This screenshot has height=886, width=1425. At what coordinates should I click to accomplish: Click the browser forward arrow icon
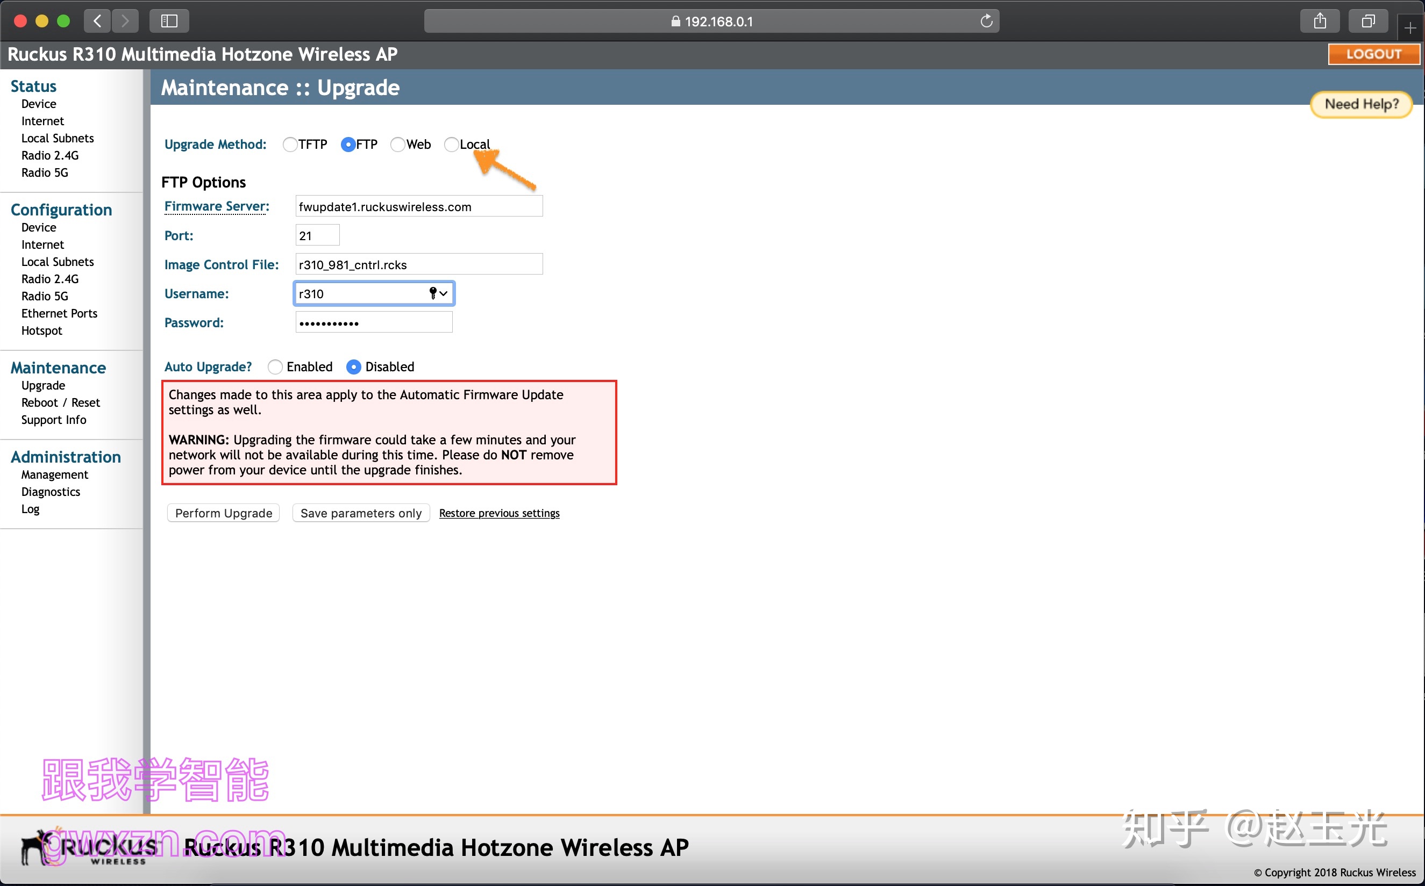pyautogui.click(x=125, y=21)
